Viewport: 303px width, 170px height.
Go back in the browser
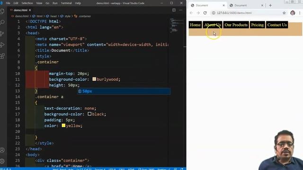pos(191,13)
